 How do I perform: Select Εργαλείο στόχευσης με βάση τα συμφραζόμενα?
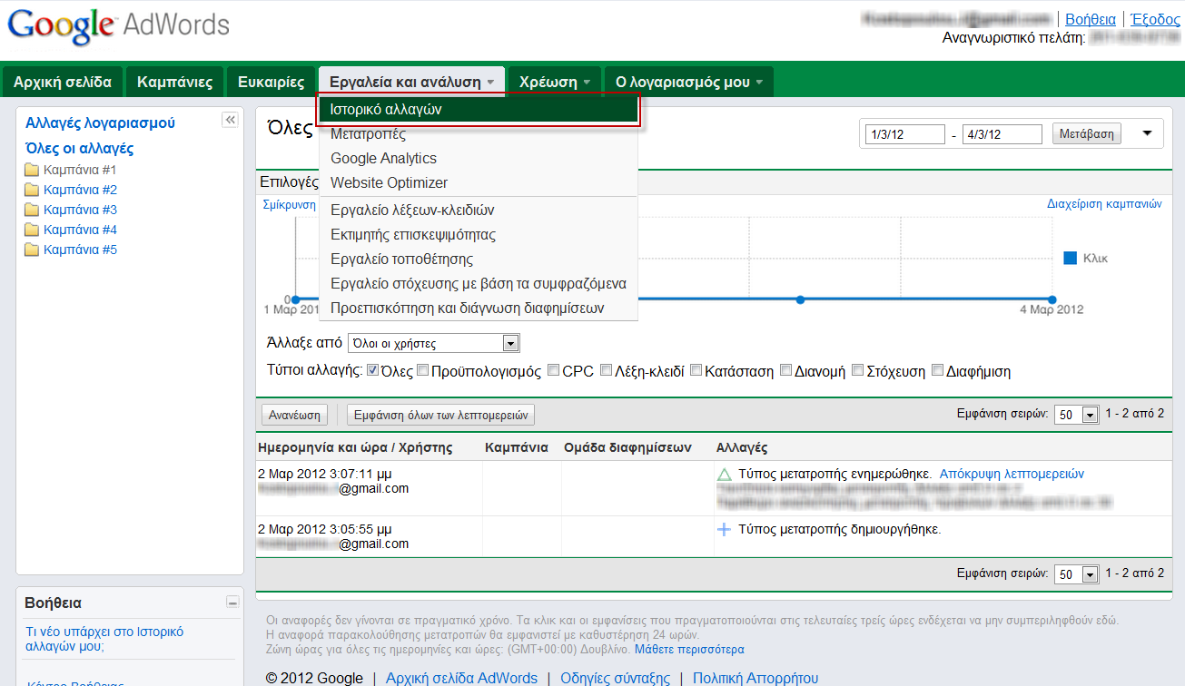point(479,284)
